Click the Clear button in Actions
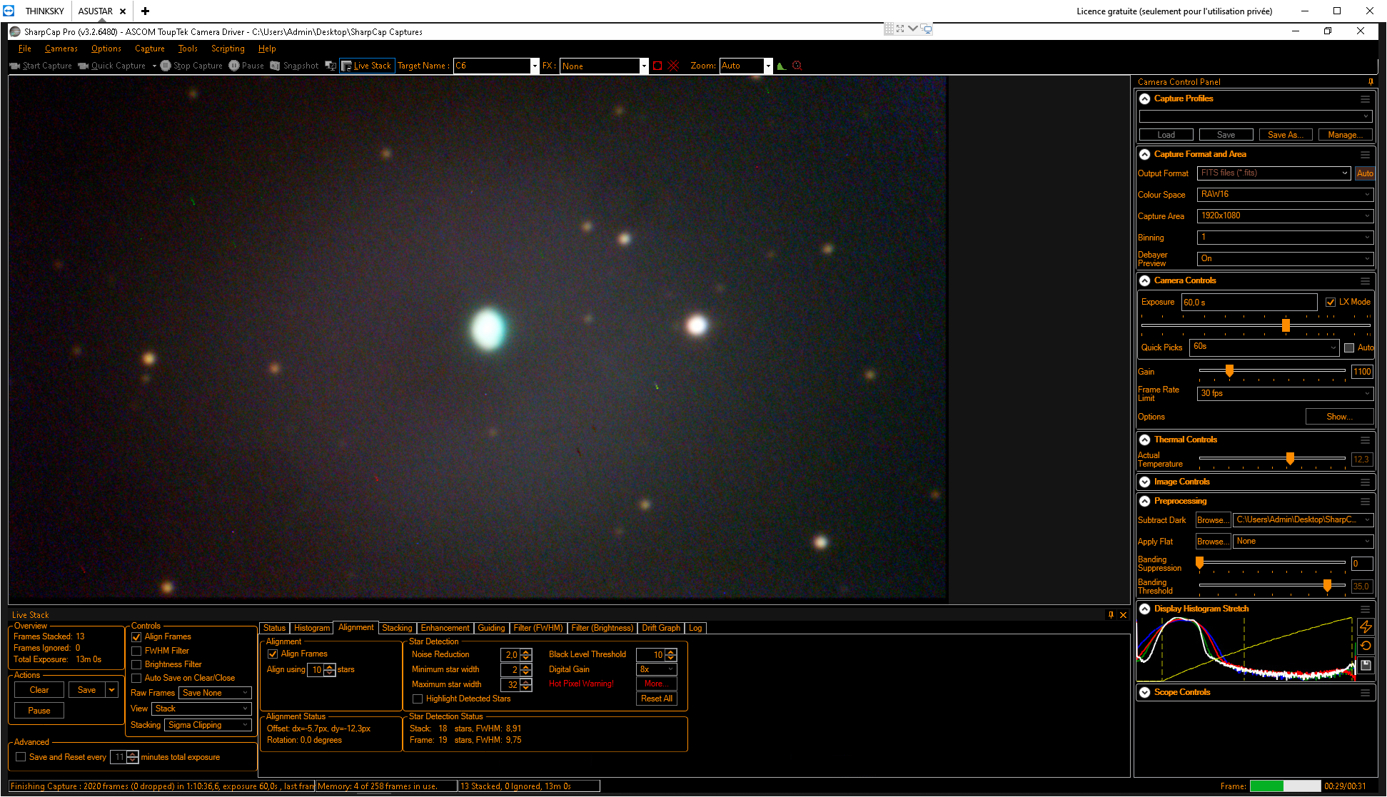1387x797 pixels. tap(39, 690)
